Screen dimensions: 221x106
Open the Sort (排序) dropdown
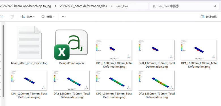click(28, 17)
